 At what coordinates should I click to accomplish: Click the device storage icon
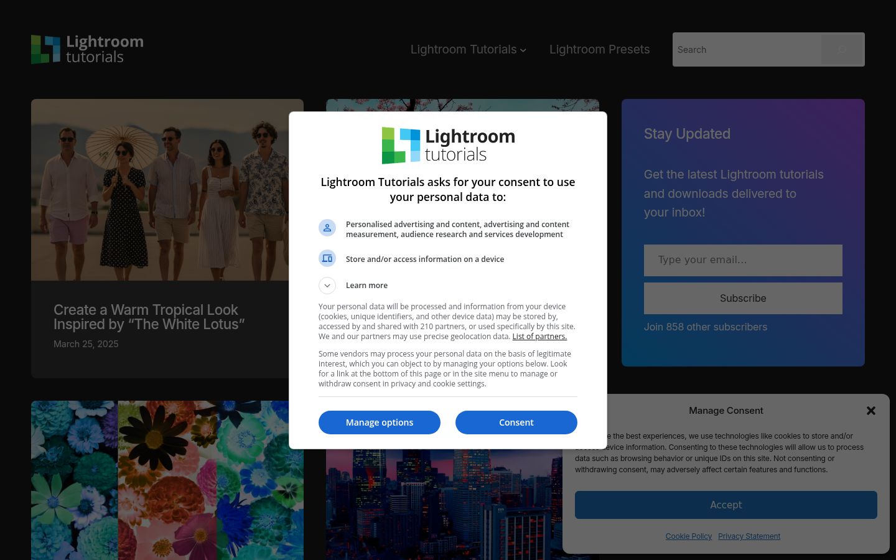(327, 258)
